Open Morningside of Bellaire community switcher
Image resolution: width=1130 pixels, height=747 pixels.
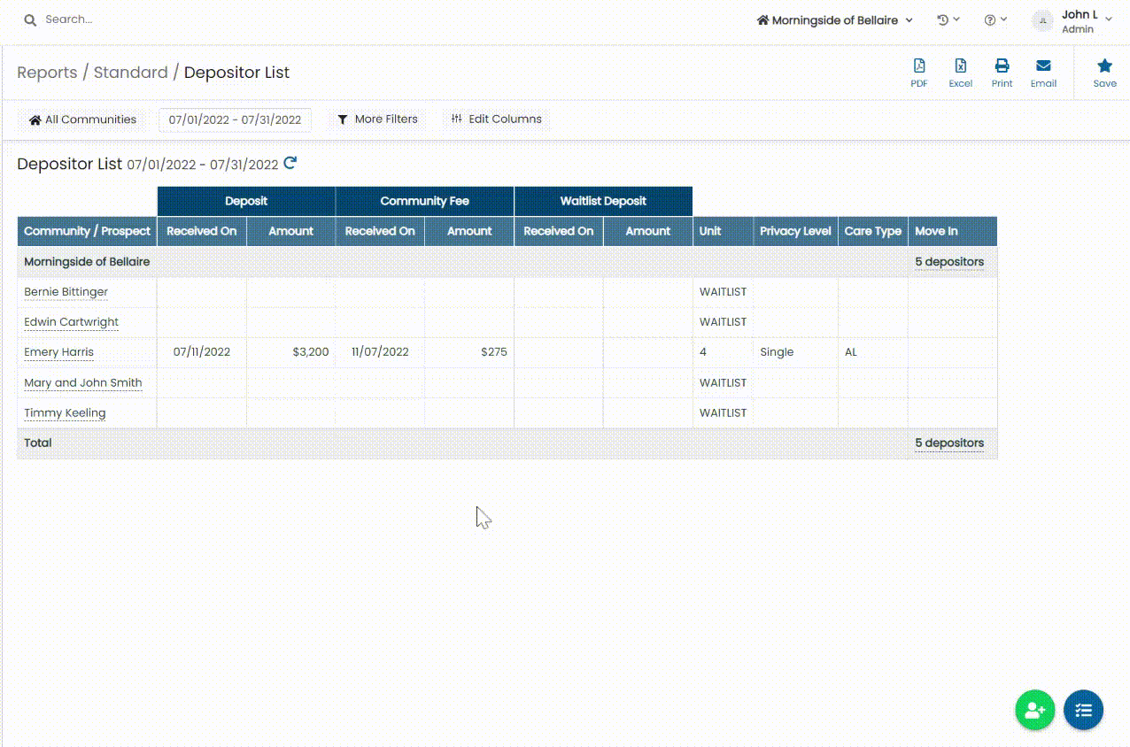pos(834,19)
